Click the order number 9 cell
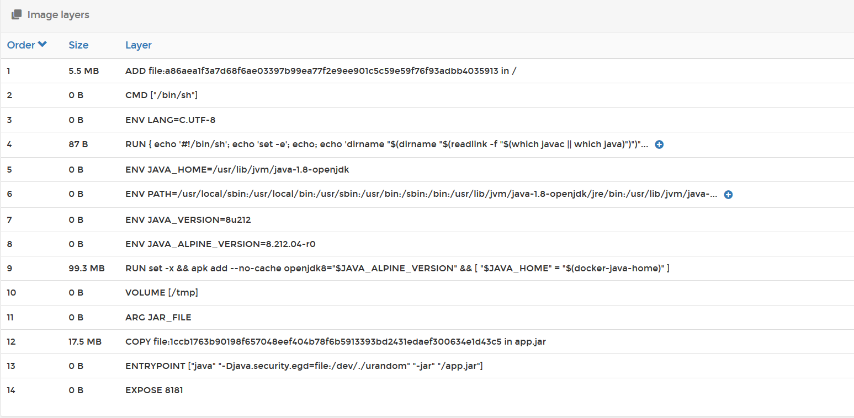Viewport: 854px width, 418px height. click(x=9, y=268)
